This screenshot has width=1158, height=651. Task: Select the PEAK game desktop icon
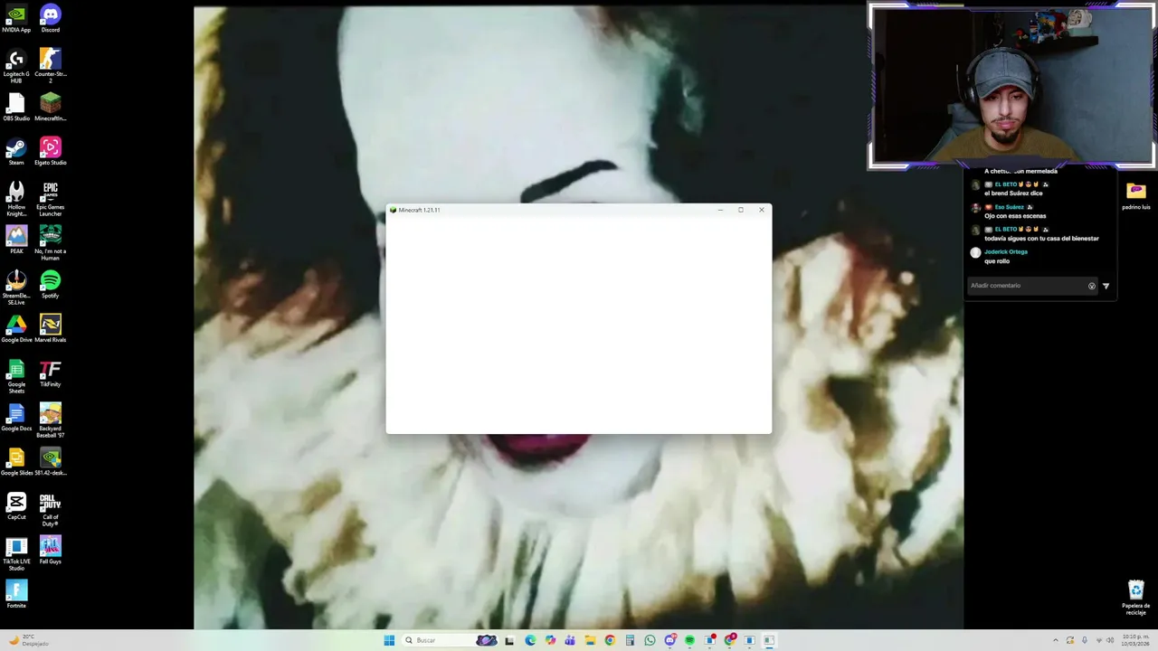click(x=16, y=240)
